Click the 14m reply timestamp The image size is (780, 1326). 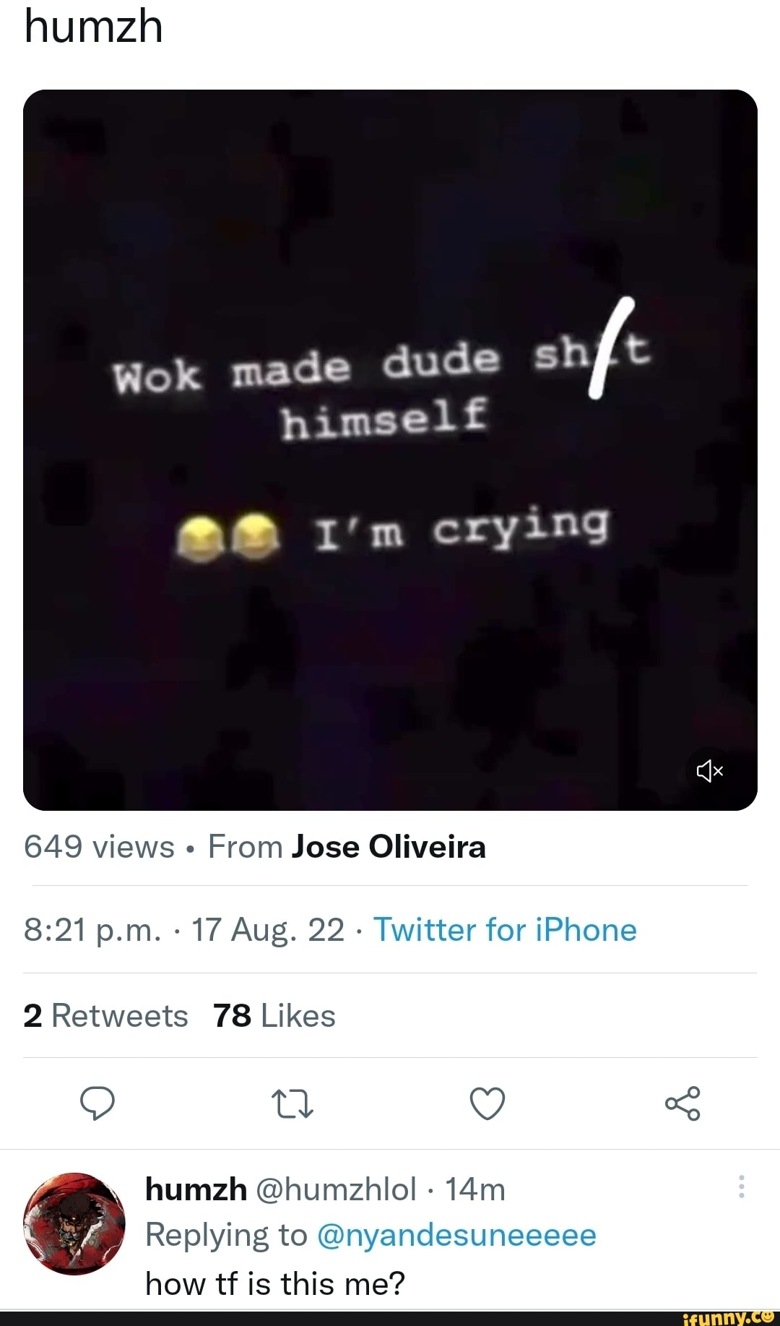point(474,1189)
